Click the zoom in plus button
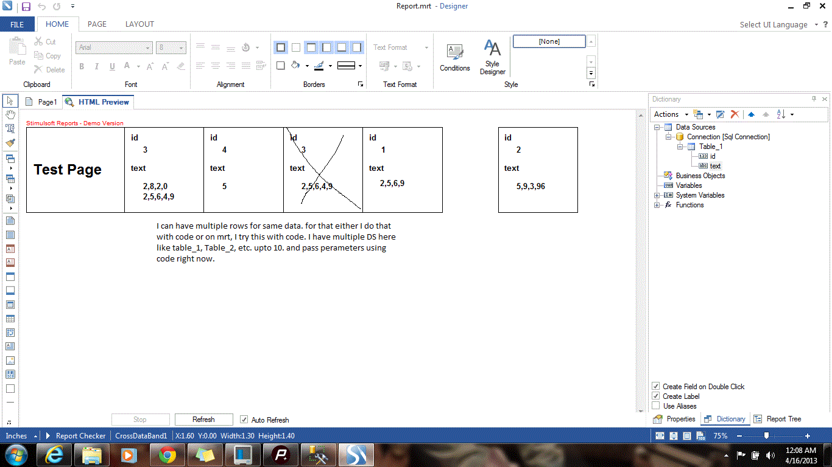Screen dimensions: 832x467 point(808,436)
